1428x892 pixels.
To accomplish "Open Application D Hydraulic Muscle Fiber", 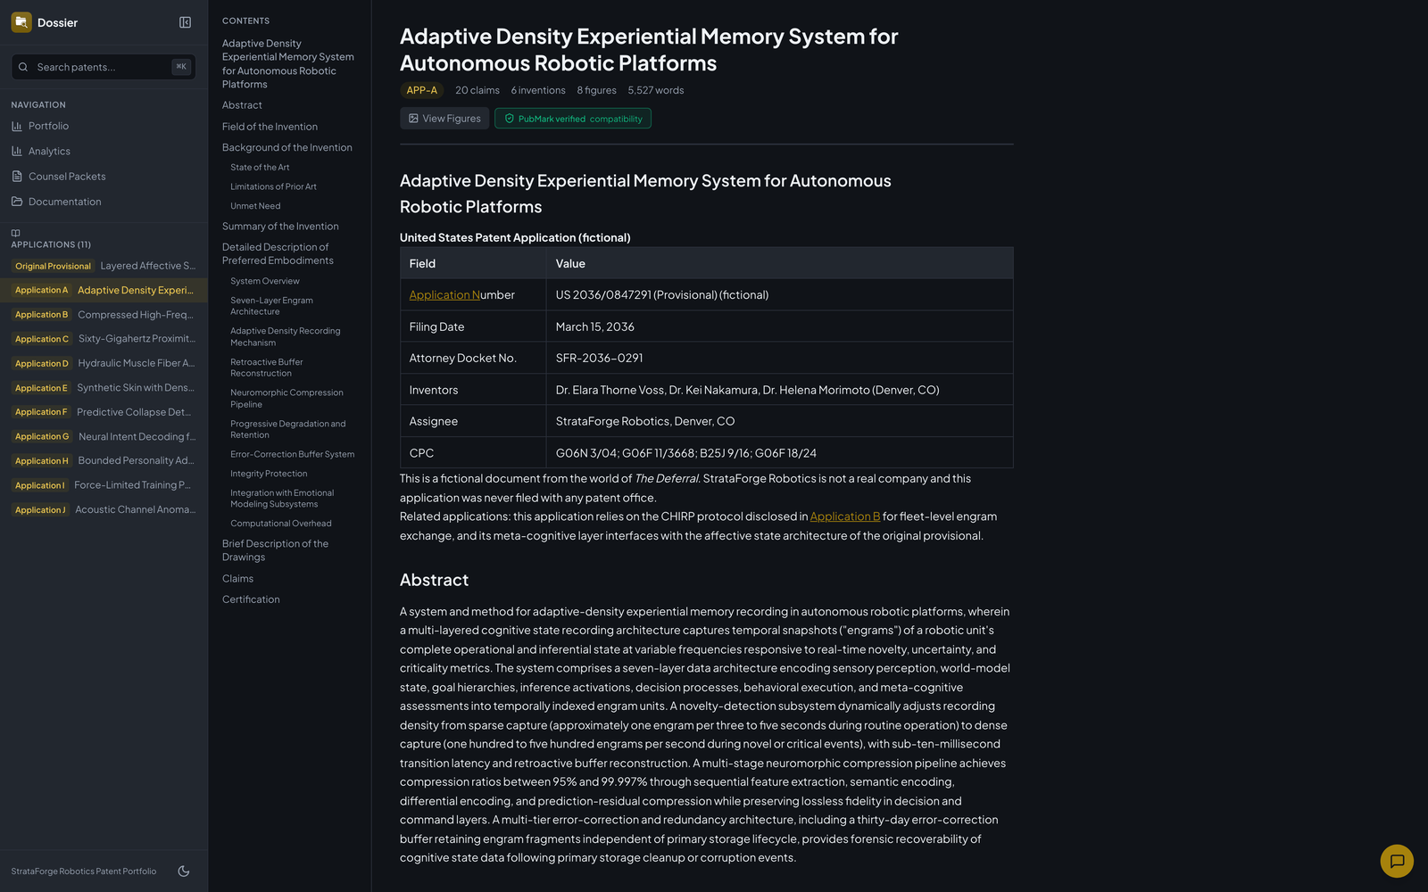I will click(104, 363).
